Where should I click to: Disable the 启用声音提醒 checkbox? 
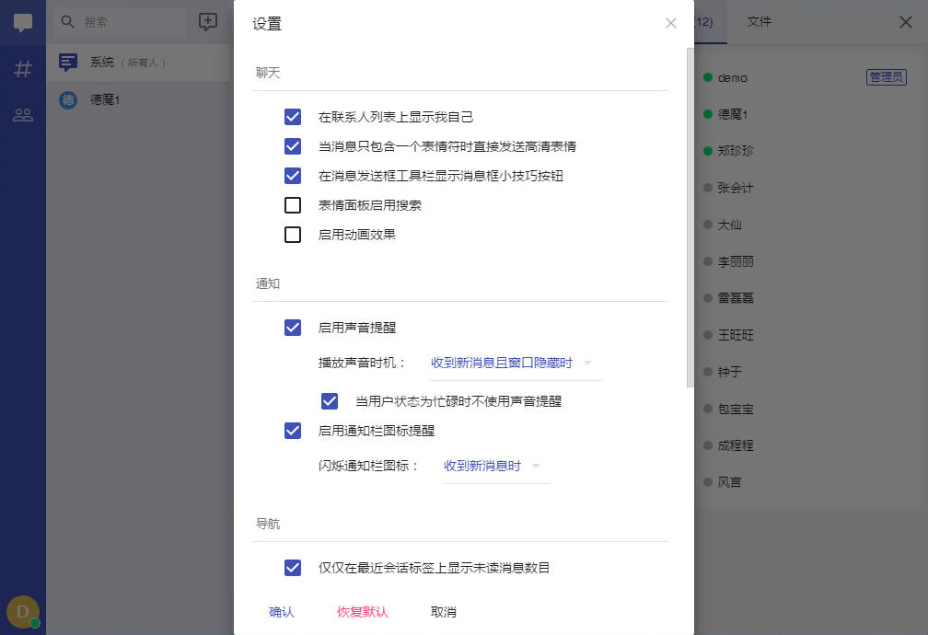coord(292,328)
